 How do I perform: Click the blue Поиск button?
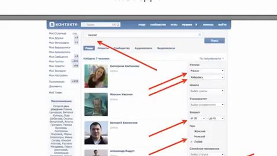[215, 40]
